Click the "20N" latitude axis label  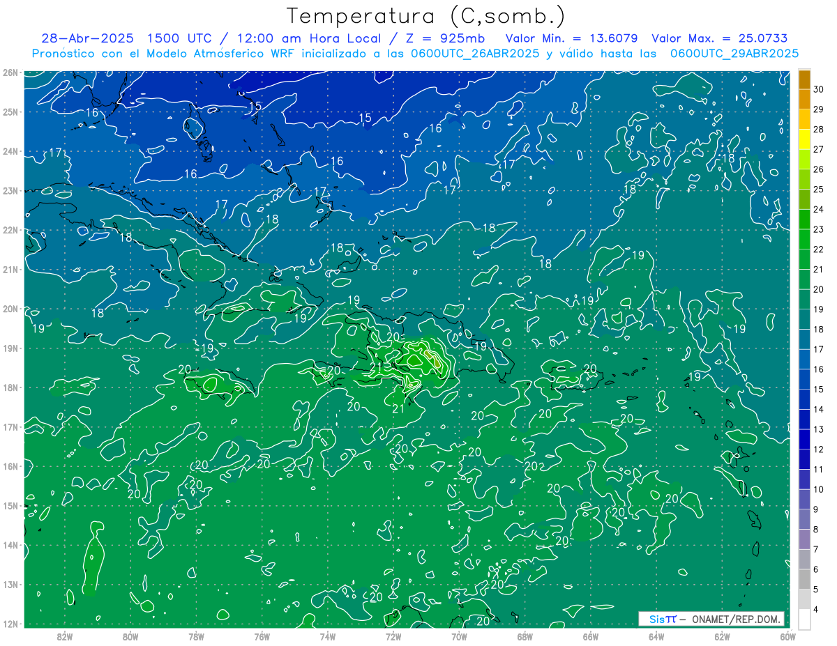coord(10,309)
